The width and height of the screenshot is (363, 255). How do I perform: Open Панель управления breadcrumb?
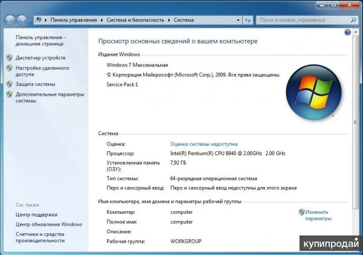pyautogui.click(x=74, y=20)
